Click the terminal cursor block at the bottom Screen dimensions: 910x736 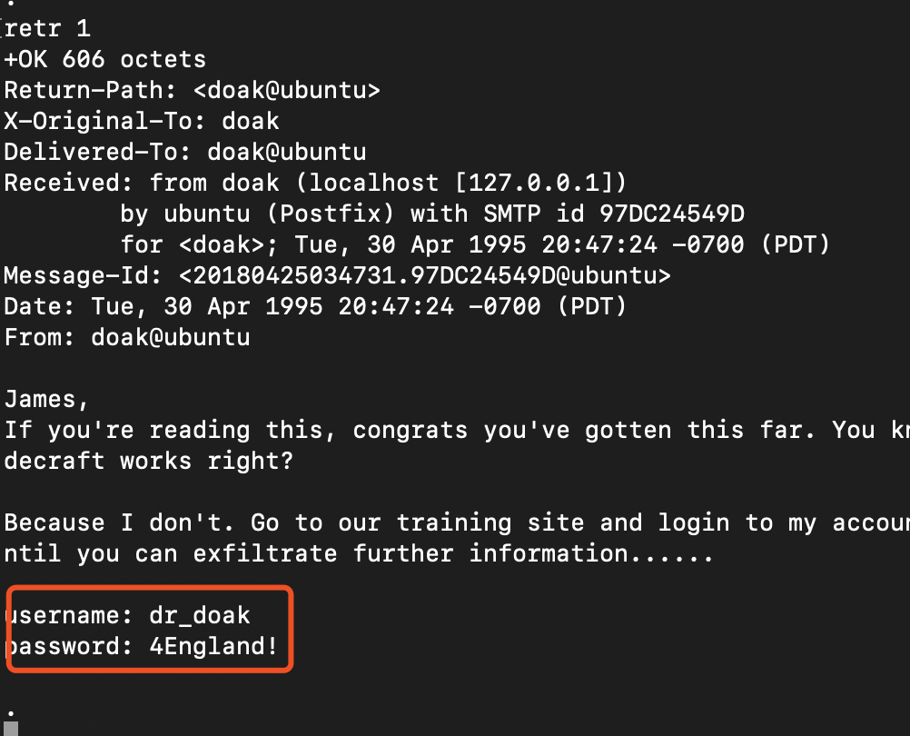coord(11,728)
